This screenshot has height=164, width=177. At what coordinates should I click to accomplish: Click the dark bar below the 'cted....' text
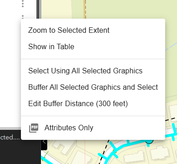[20, 153]
